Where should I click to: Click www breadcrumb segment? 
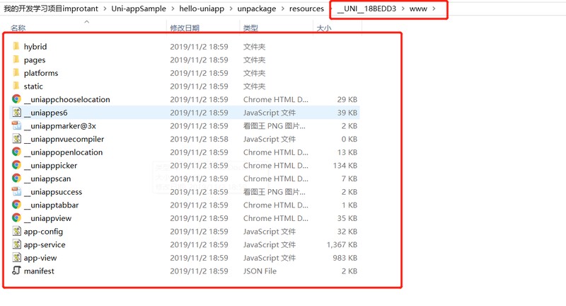(x=418, y=8)
